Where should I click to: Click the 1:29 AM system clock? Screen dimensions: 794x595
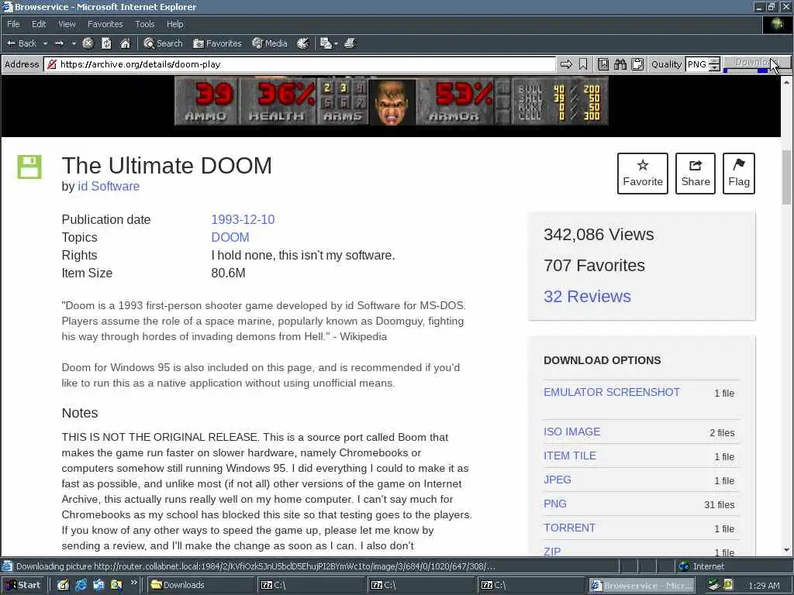[x=764, y=586]
